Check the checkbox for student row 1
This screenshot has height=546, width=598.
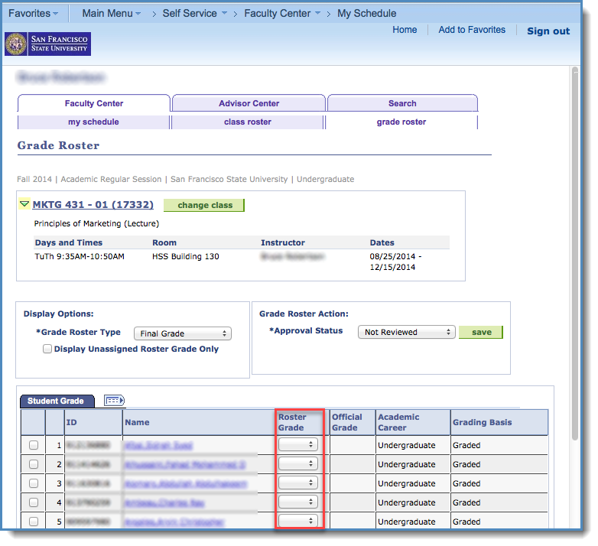click(34, 445)
